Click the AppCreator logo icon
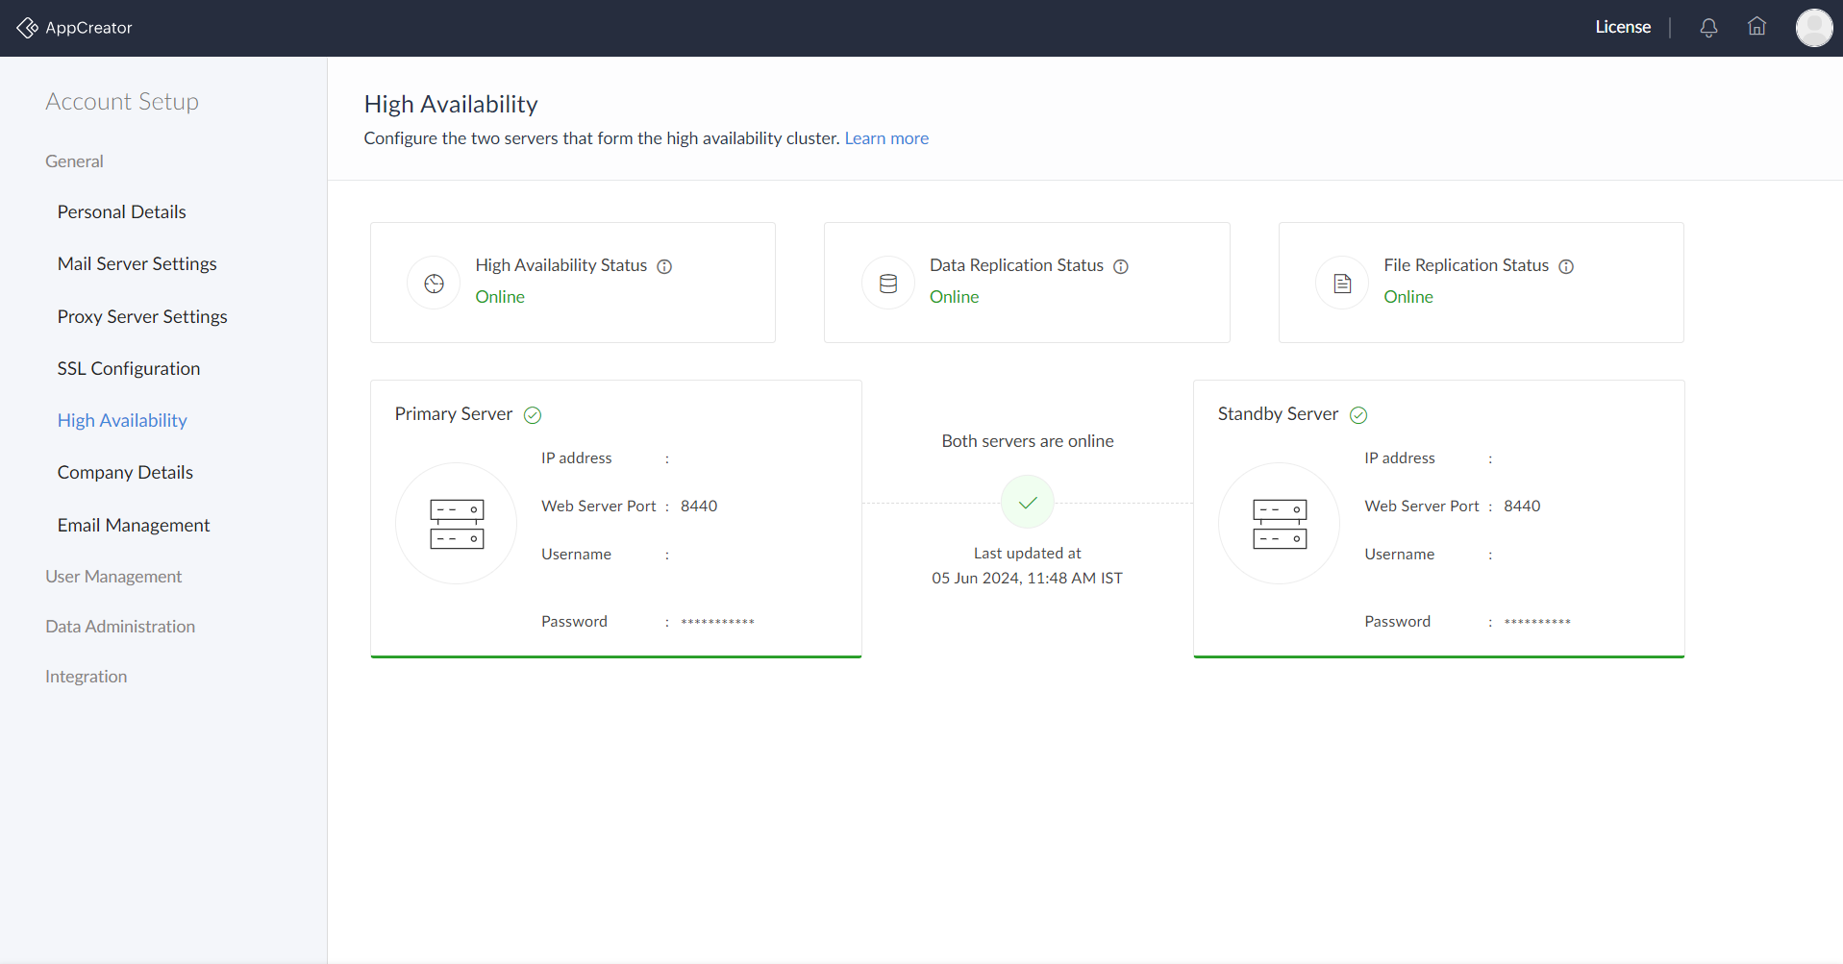This screenshot has height=964, width=1843. pyautogui.click(x=27, y=28)
